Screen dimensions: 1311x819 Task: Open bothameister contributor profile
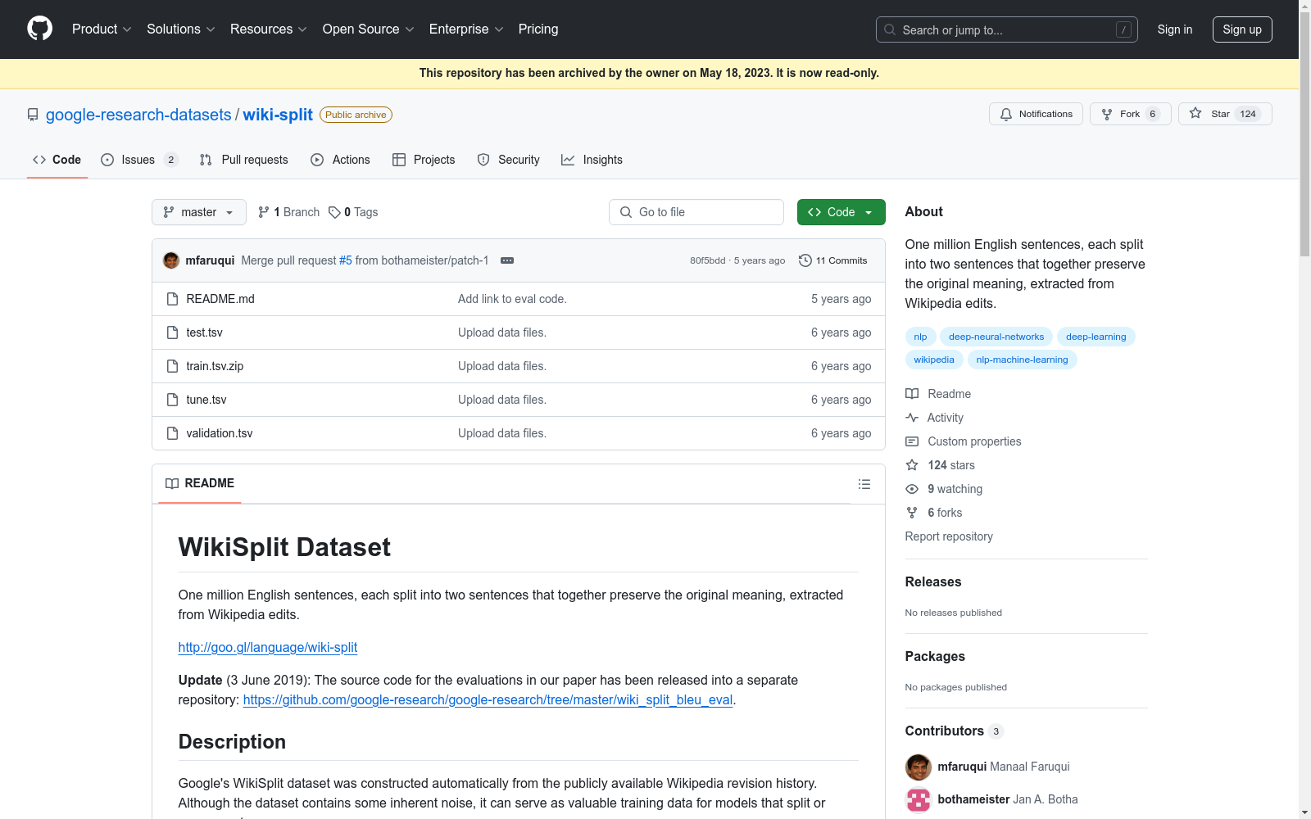(973, 799)
